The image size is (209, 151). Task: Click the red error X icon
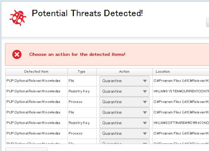[17, 54]
